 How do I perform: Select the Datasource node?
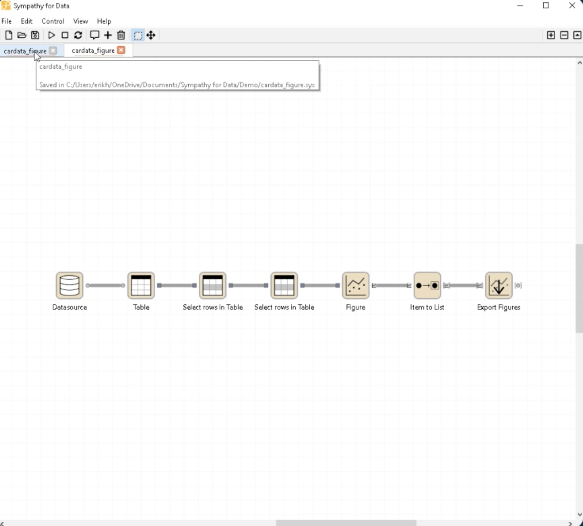click(70, 285)
